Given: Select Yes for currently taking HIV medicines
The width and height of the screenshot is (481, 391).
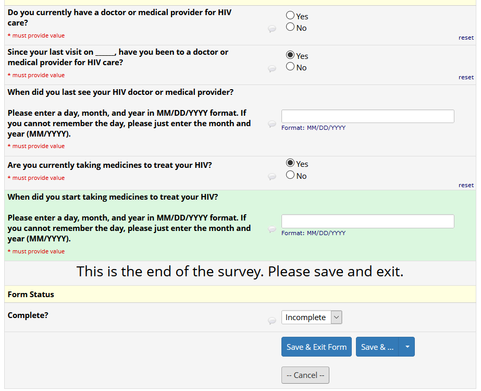Looking at the screenshot, I should [290, 163].
